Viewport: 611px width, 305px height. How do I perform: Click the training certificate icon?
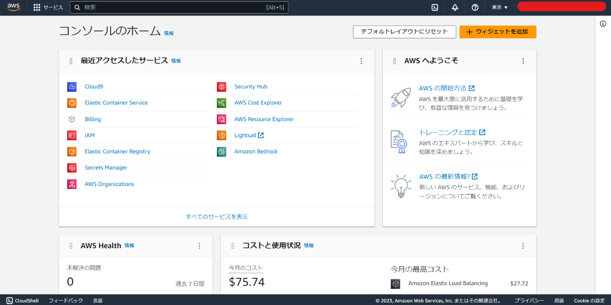pos(399,142)
